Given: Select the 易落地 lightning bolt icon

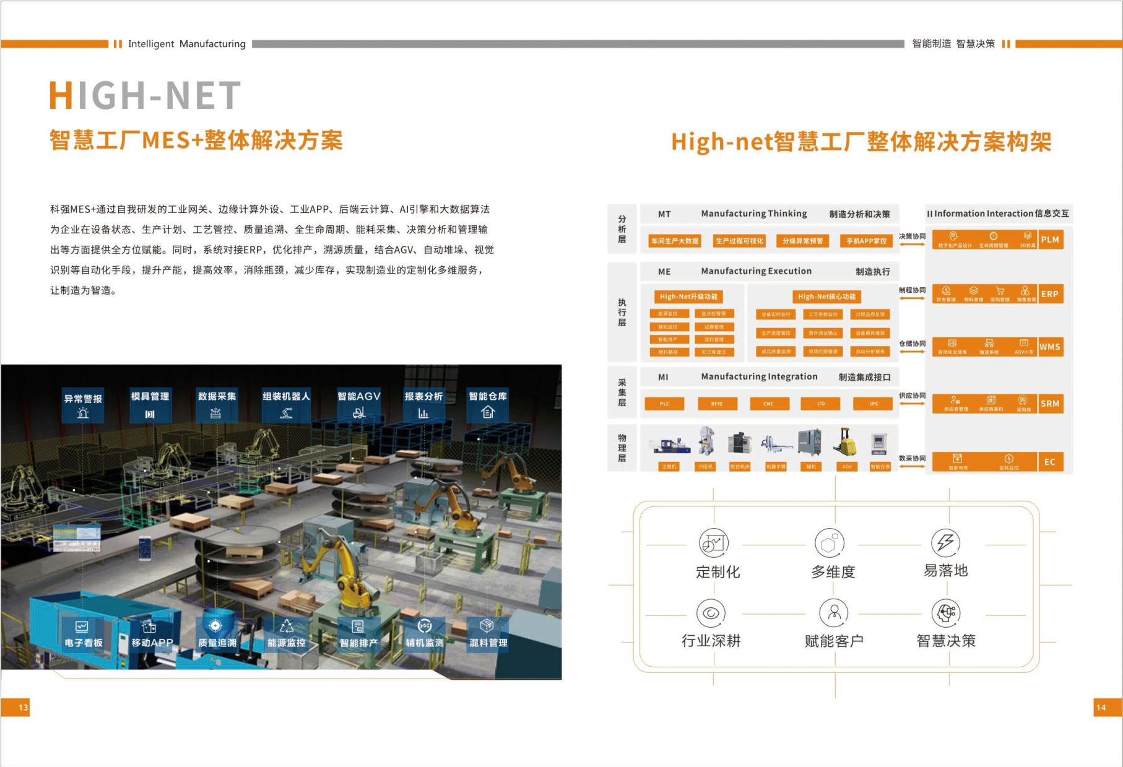Looking at the screenshot, I should pyautogui.click(x=945, y=543).
